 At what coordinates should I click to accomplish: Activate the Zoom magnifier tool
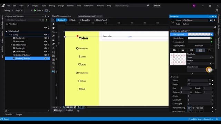pos(54,32)
